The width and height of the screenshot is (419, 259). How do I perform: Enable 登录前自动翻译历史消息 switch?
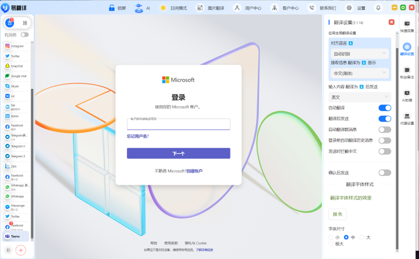click(385, 141)
